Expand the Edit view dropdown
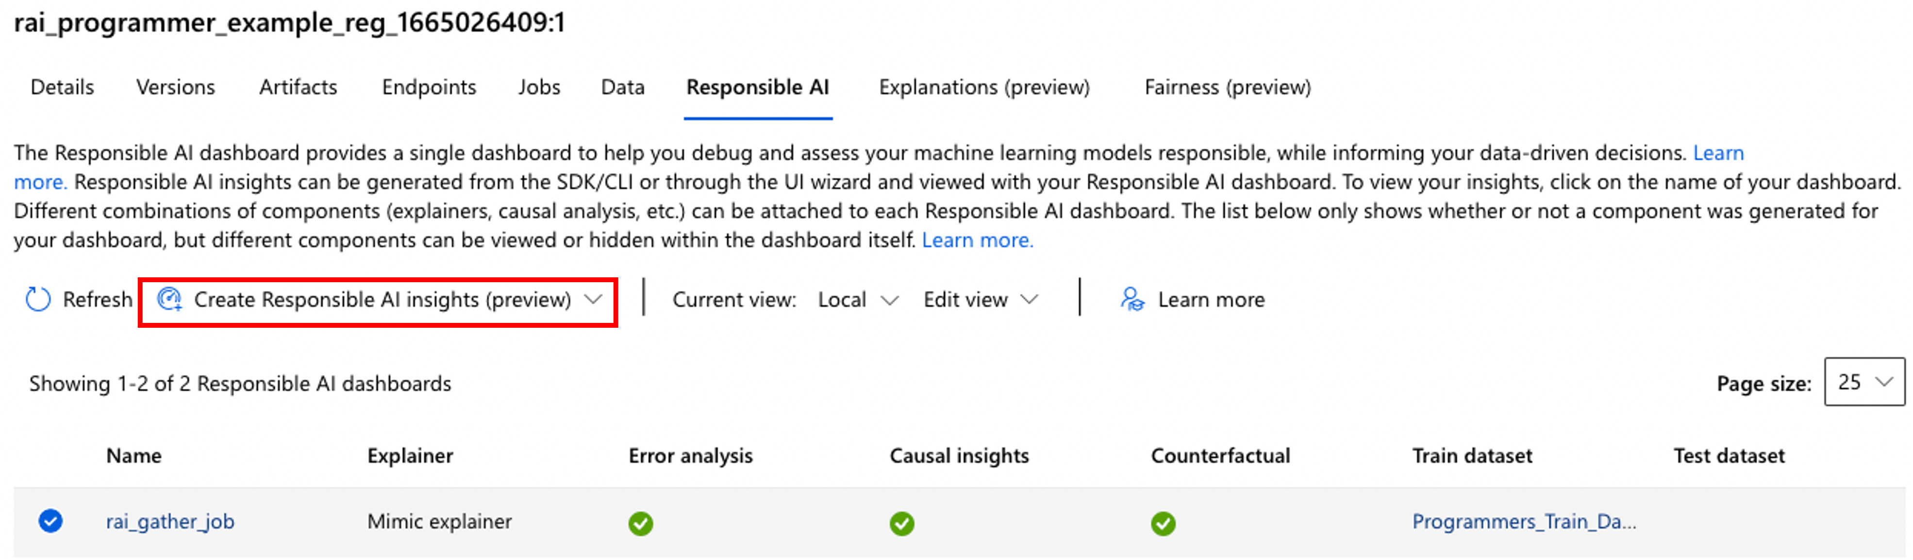Viewport: 1913px width, 560px height. (980, 300)
